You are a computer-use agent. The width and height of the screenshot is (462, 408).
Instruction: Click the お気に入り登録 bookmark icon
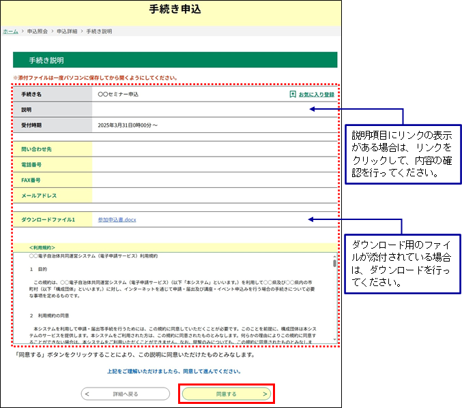tap(293, 94)
